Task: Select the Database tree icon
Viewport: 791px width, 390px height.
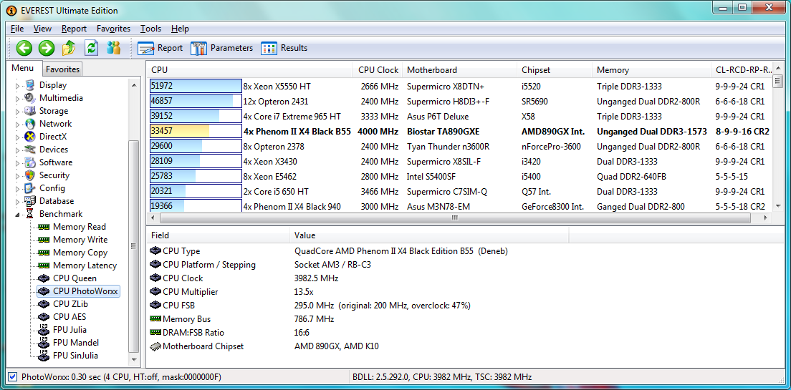Action: click(x=30, y=201)
